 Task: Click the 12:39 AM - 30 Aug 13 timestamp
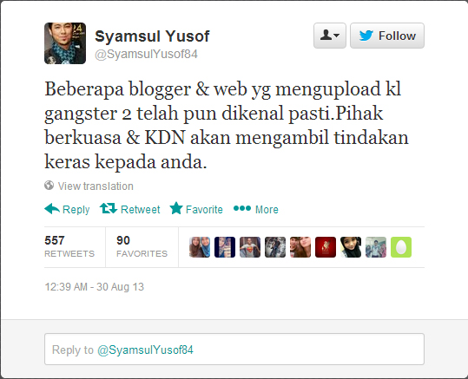click(x=94, y=287)
